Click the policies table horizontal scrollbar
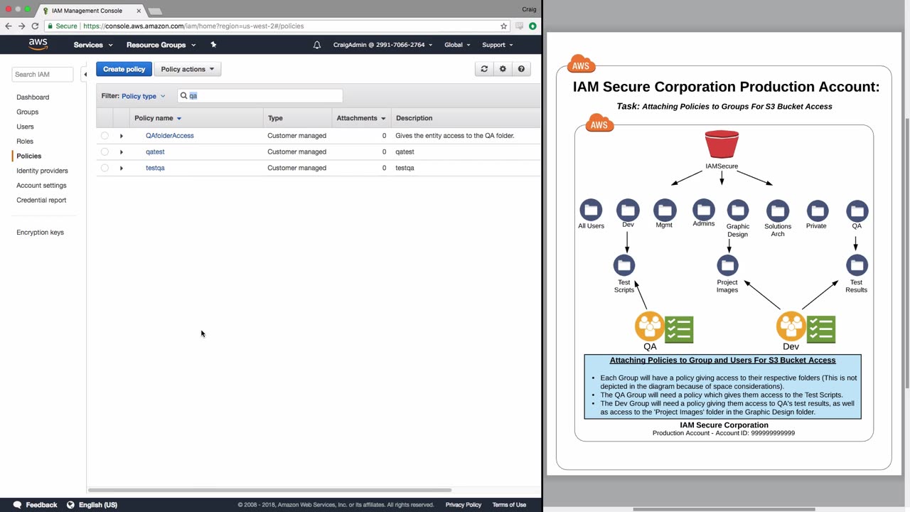910x512 pixels. (x=269, y=490)
